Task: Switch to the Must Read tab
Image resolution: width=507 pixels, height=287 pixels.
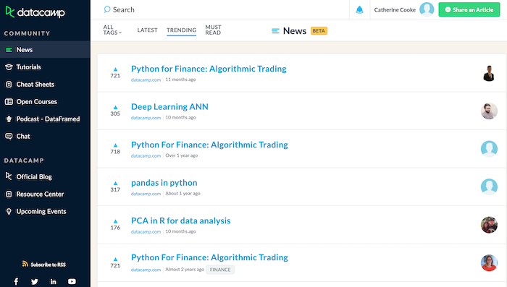Action: [213, 30]
